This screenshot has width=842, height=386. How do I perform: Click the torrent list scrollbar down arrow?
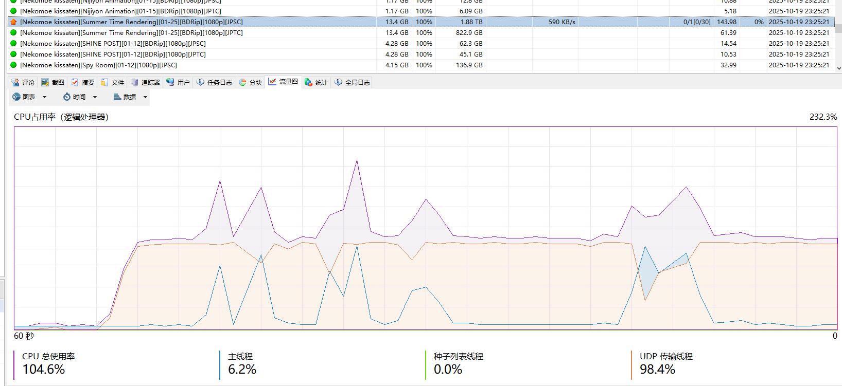pos(838,68)
